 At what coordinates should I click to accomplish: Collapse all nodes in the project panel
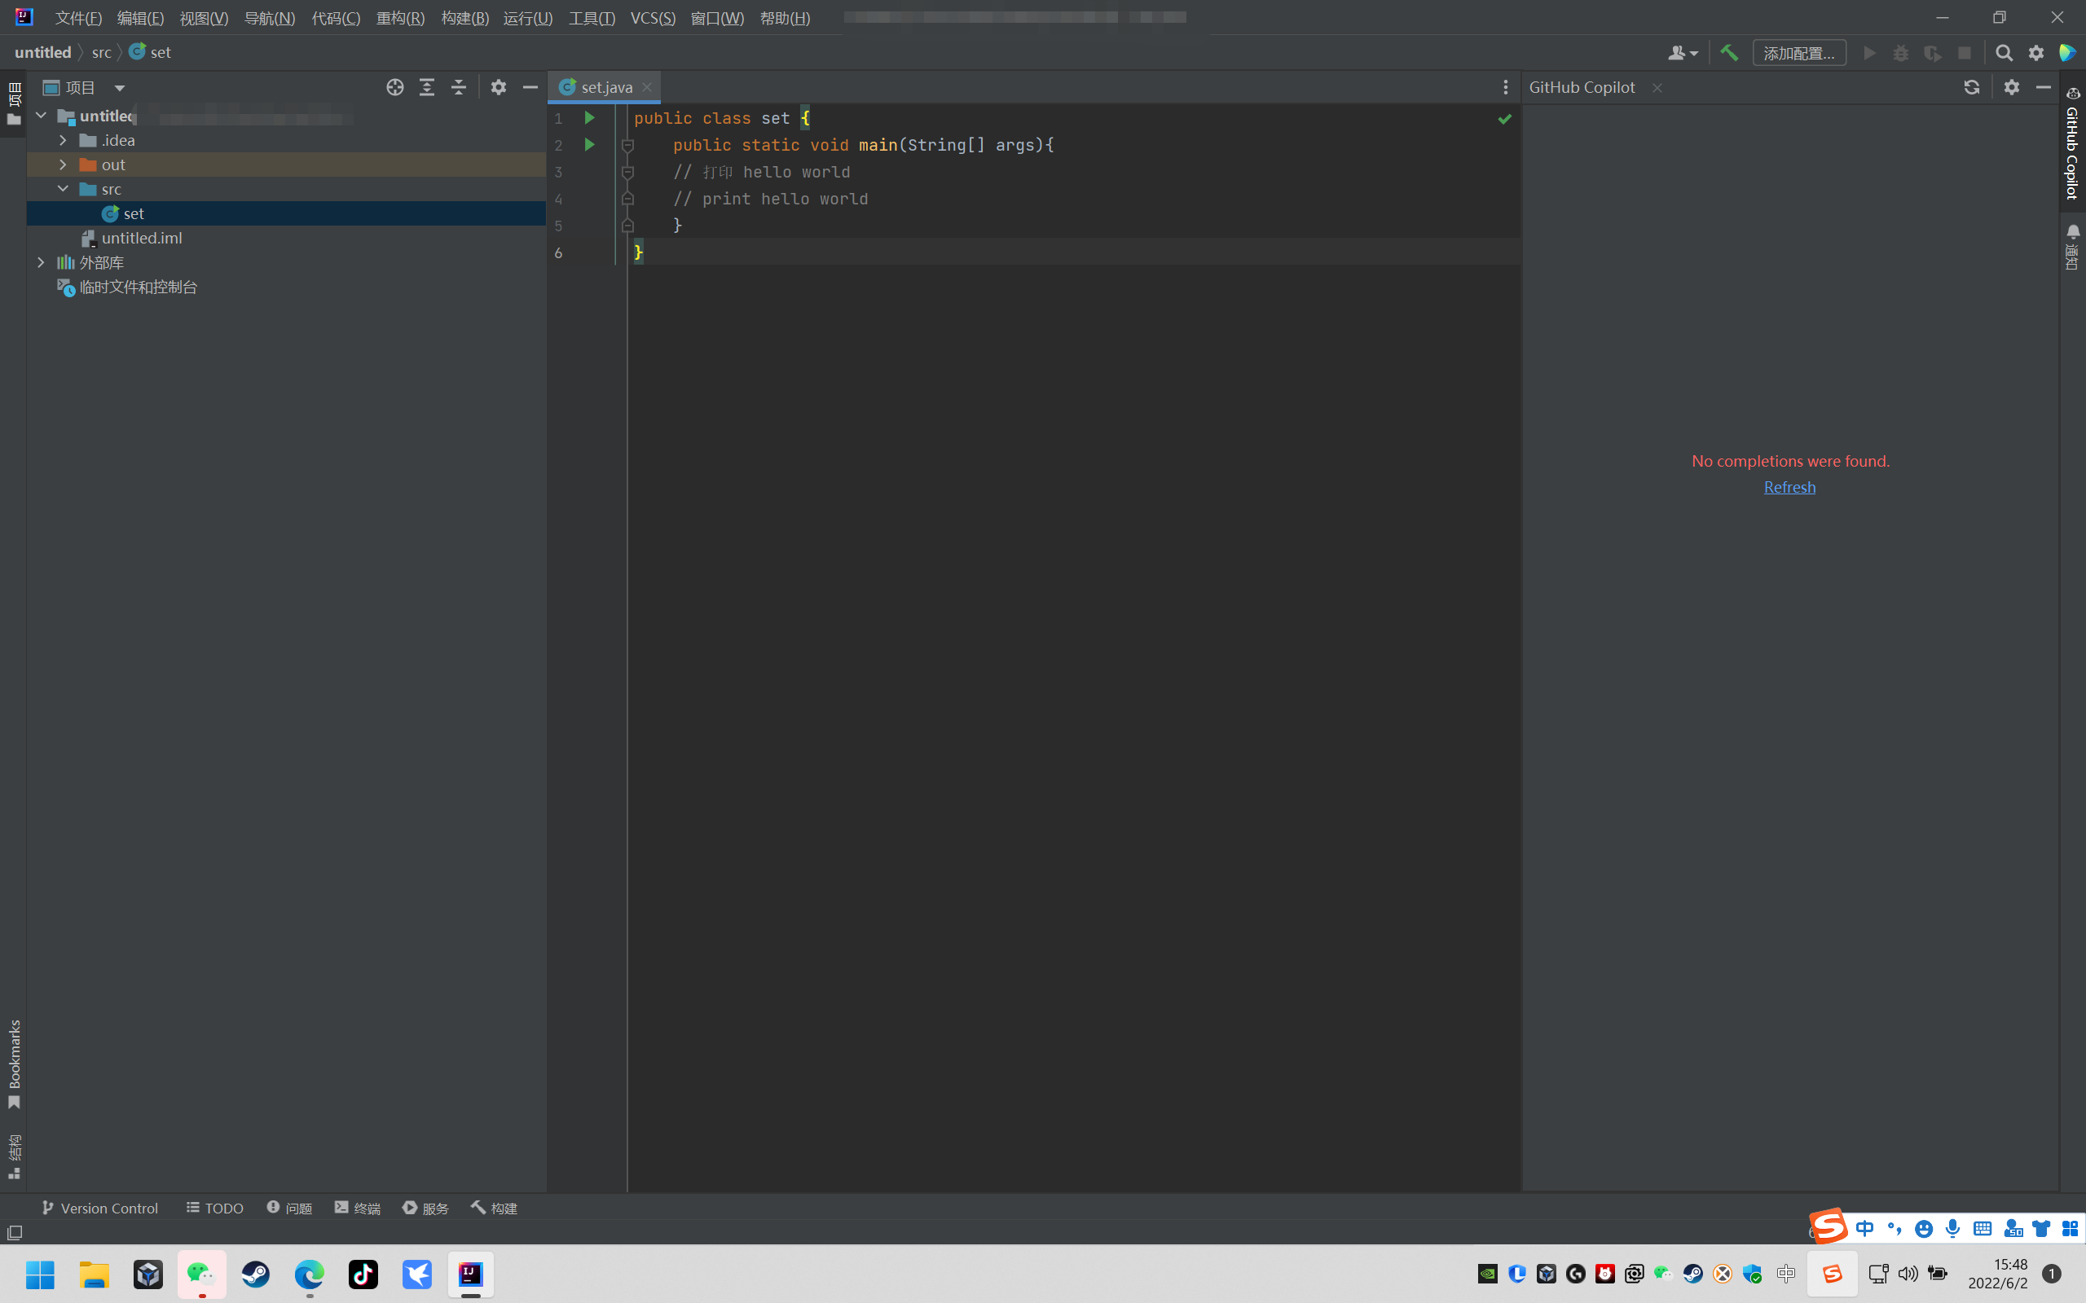point(458,86)
